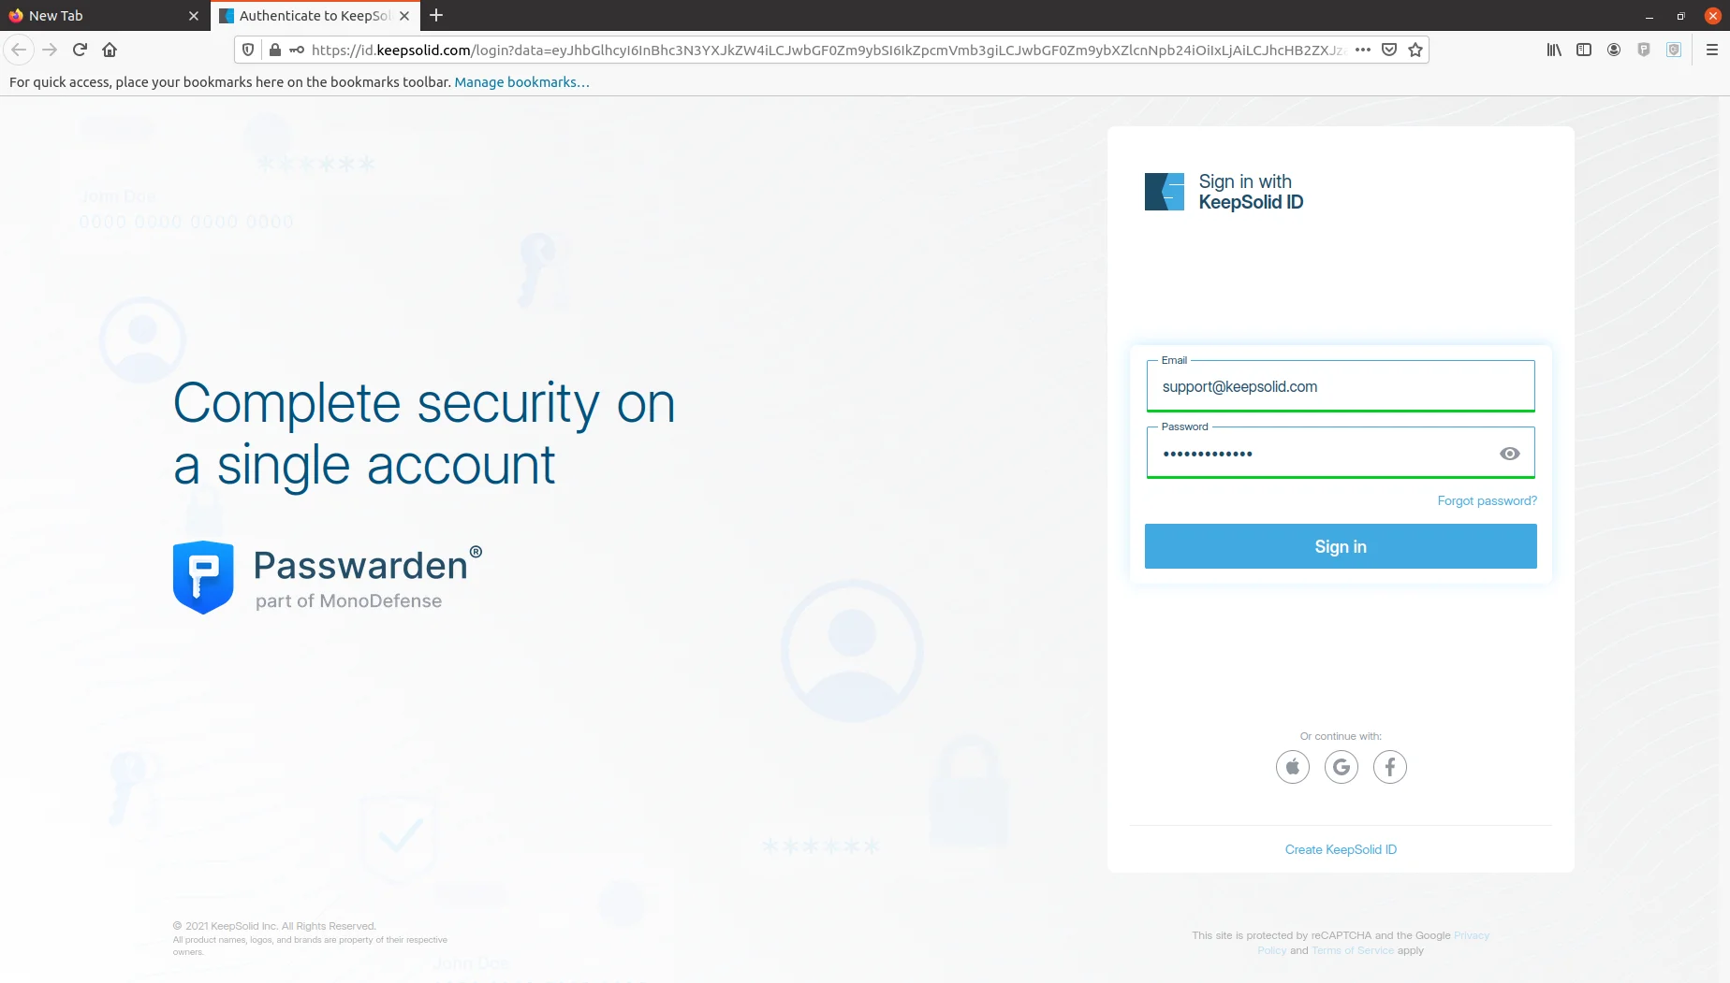Open the page actions three-dot menu
1730x983 pixels.
click(1363, 50)
